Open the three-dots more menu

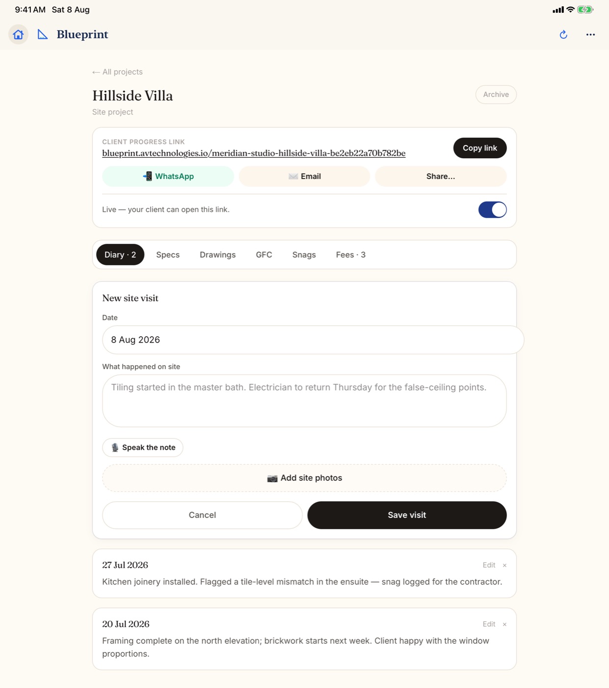tap(590, 34)
